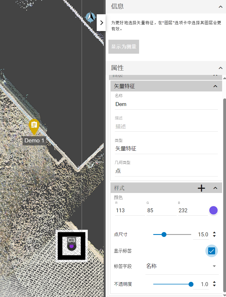Collapse the side panel with arrow button

101,23
